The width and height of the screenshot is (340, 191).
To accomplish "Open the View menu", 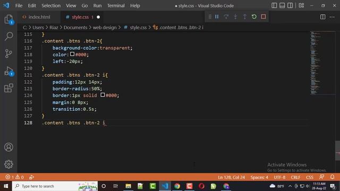I will tap(71, 6).
